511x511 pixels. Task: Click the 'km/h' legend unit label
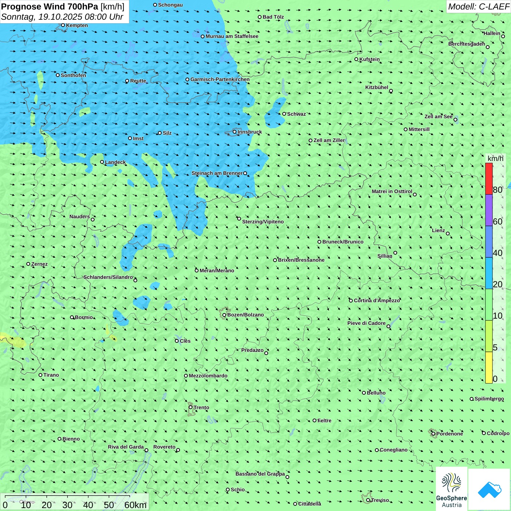click(495, 158)
